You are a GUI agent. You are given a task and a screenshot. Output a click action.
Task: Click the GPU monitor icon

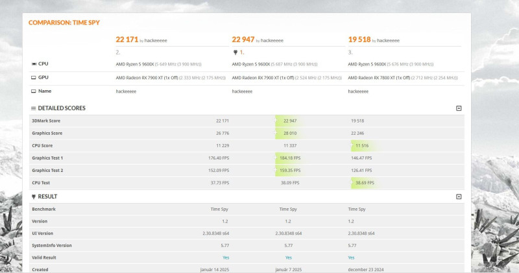(x=34, y=77)
